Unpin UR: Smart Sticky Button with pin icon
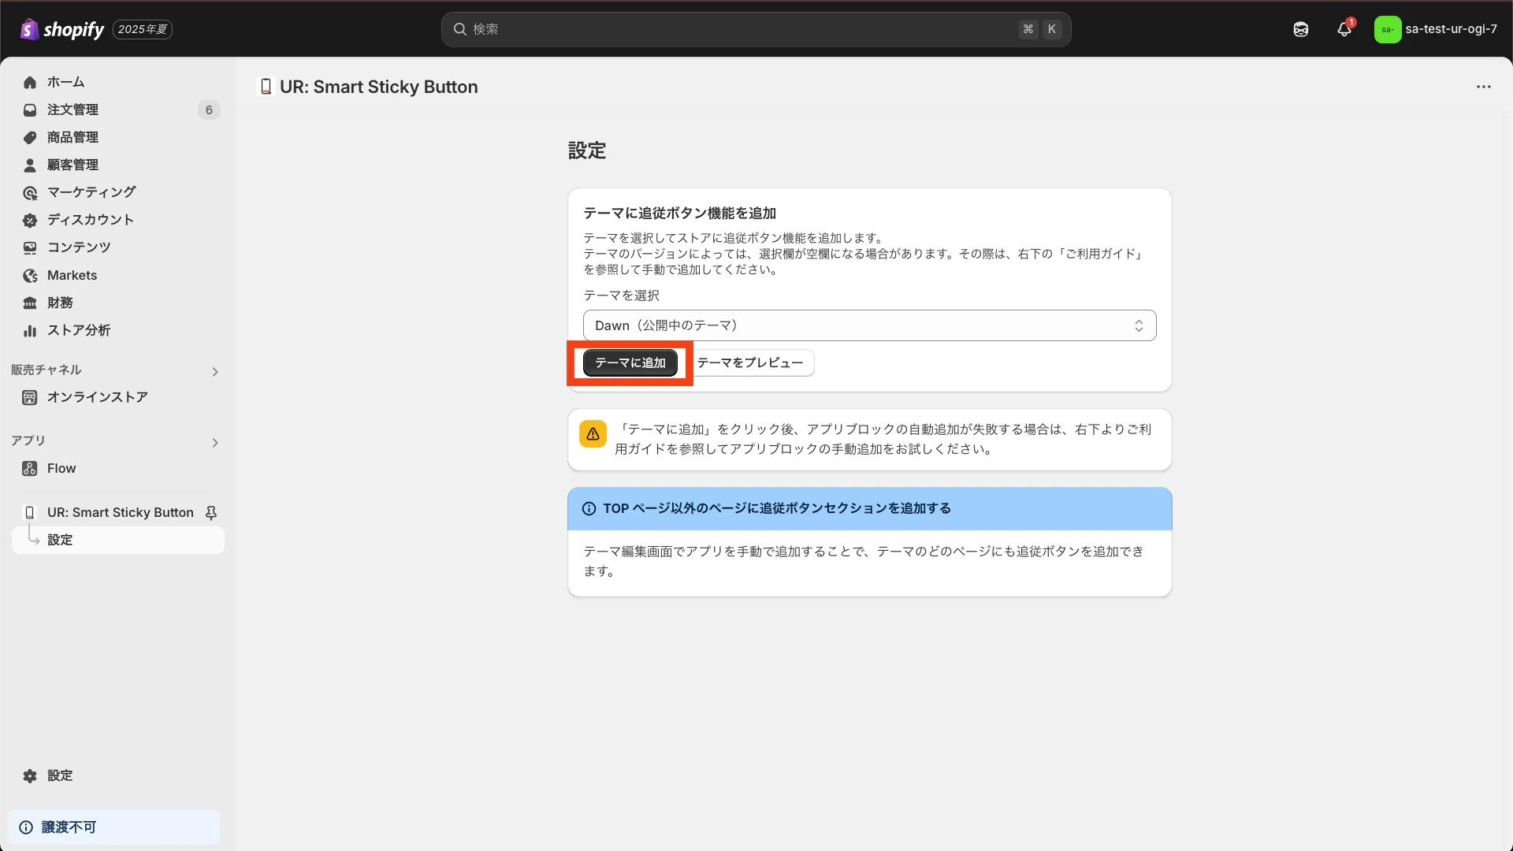This screenshot has width=1513, height=851. (x=211, y=512)
